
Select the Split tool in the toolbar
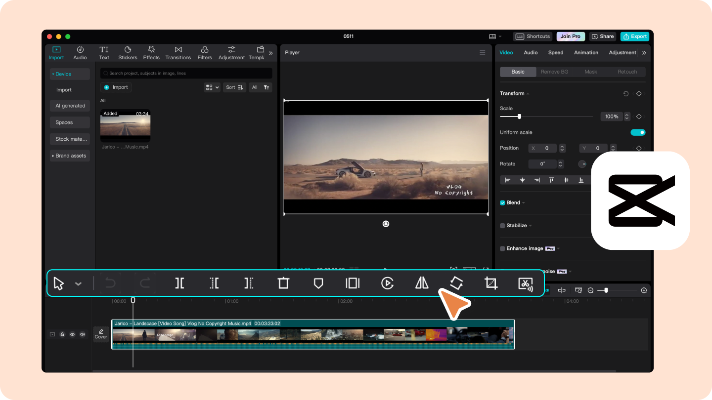click(x=179, y=283)
